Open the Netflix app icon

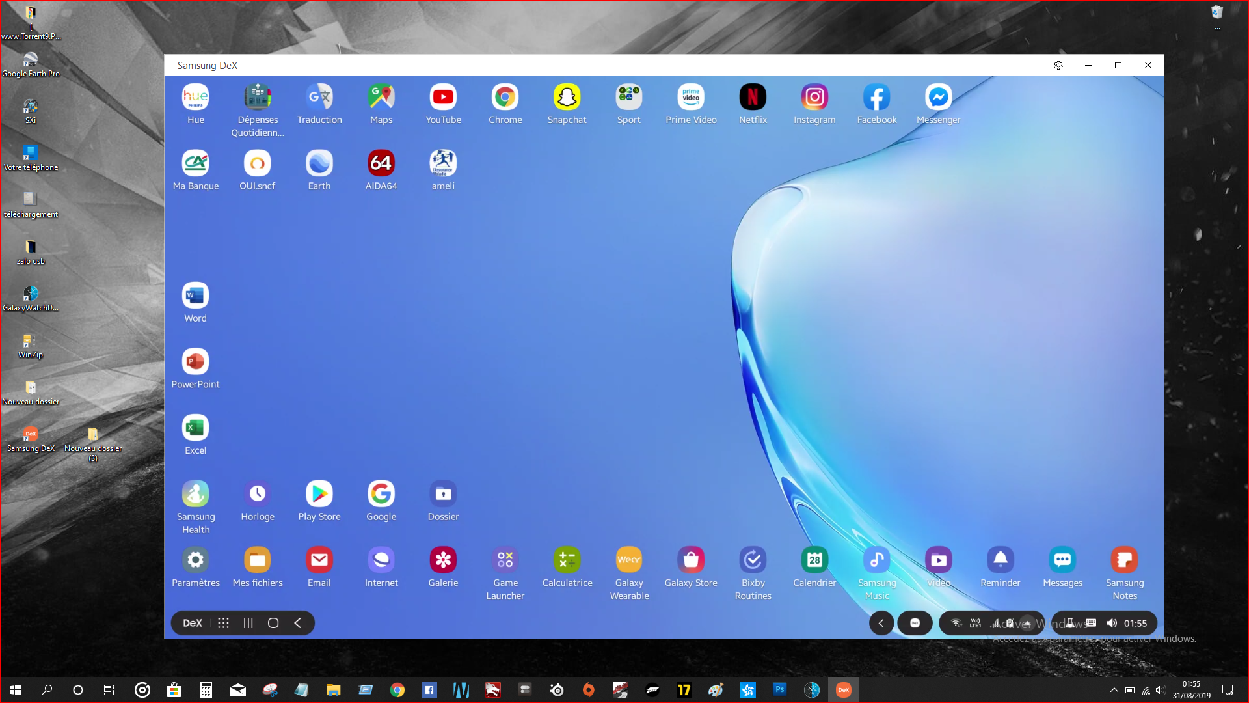(x=753, y=98)
